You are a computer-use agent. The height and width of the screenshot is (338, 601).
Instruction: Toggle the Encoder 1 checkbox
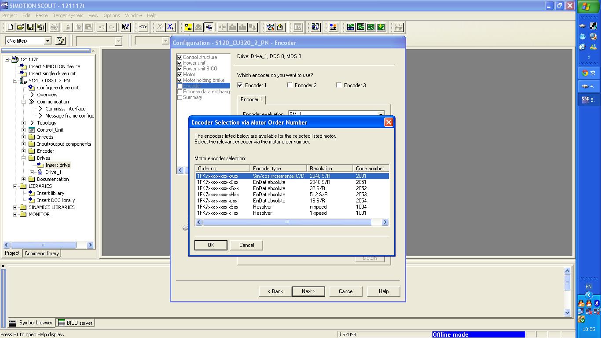pyautogui.click(x=240, y=85)
